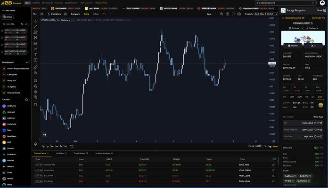Viewport: 328px width, 188px height.
Task: Select the 24H stats period
Action: point(320,96)
